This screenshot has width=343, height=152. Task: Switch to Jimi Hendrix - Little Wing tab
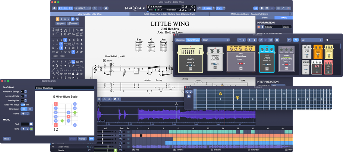coord(90,14)
